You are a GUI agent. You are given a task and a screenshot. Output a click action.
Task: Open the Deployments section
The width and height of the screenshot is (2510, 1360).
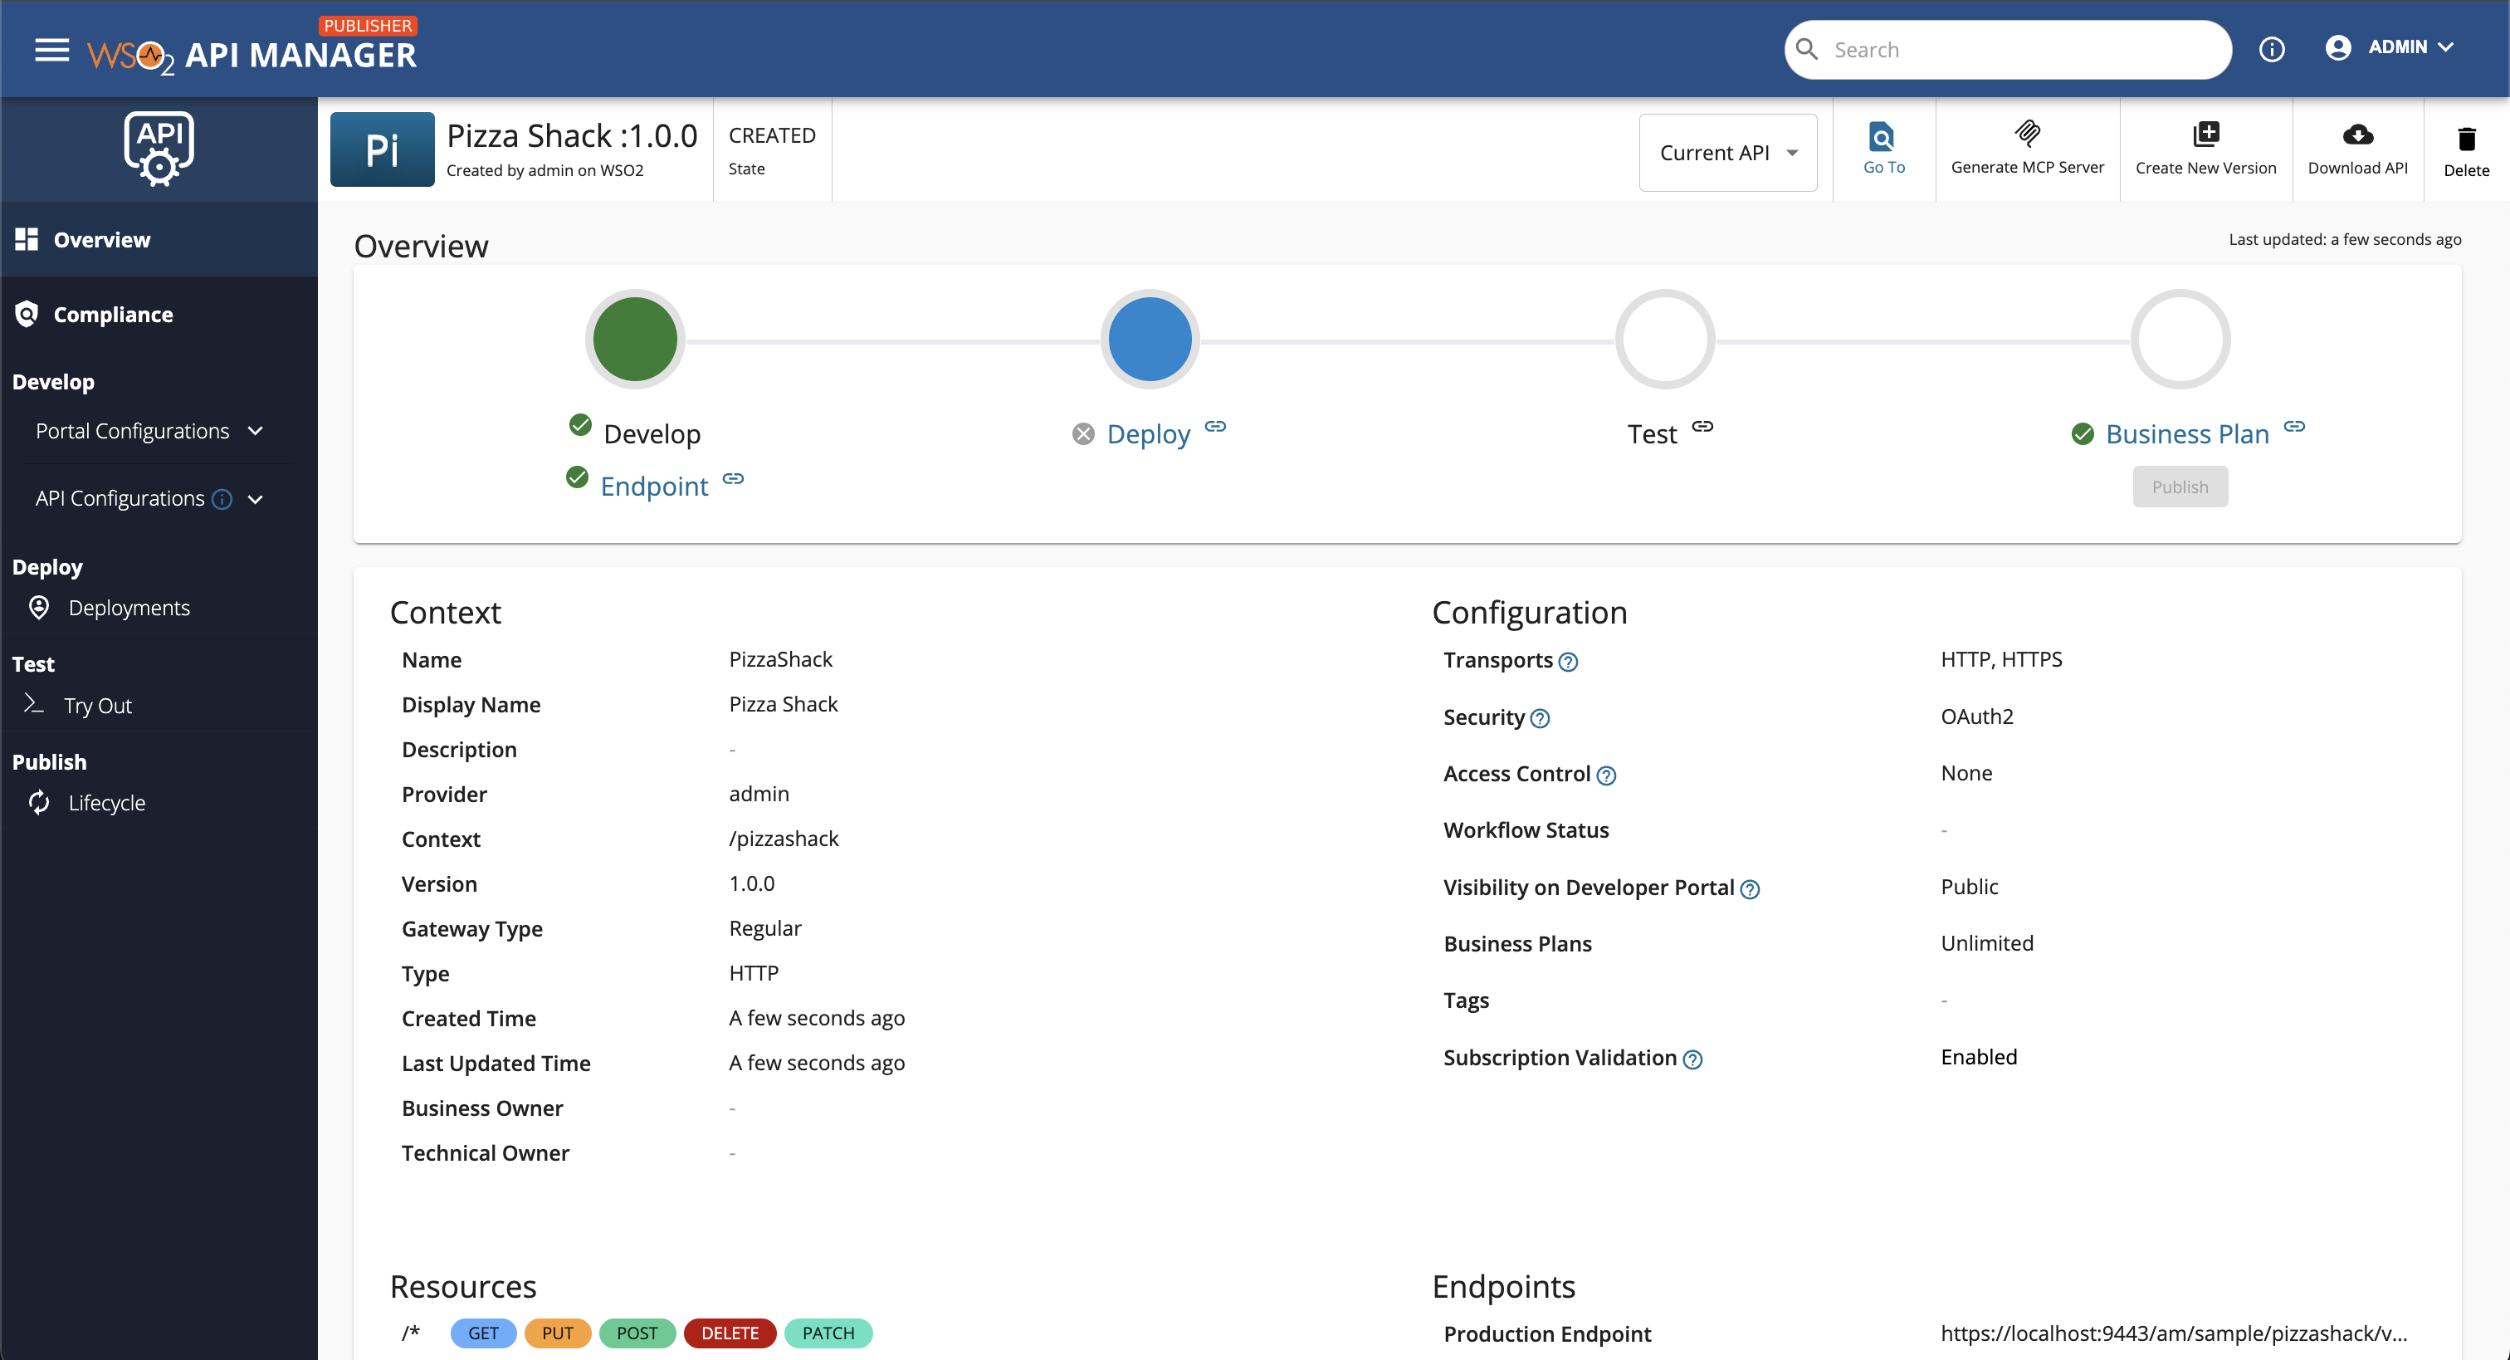pos(129,608)
